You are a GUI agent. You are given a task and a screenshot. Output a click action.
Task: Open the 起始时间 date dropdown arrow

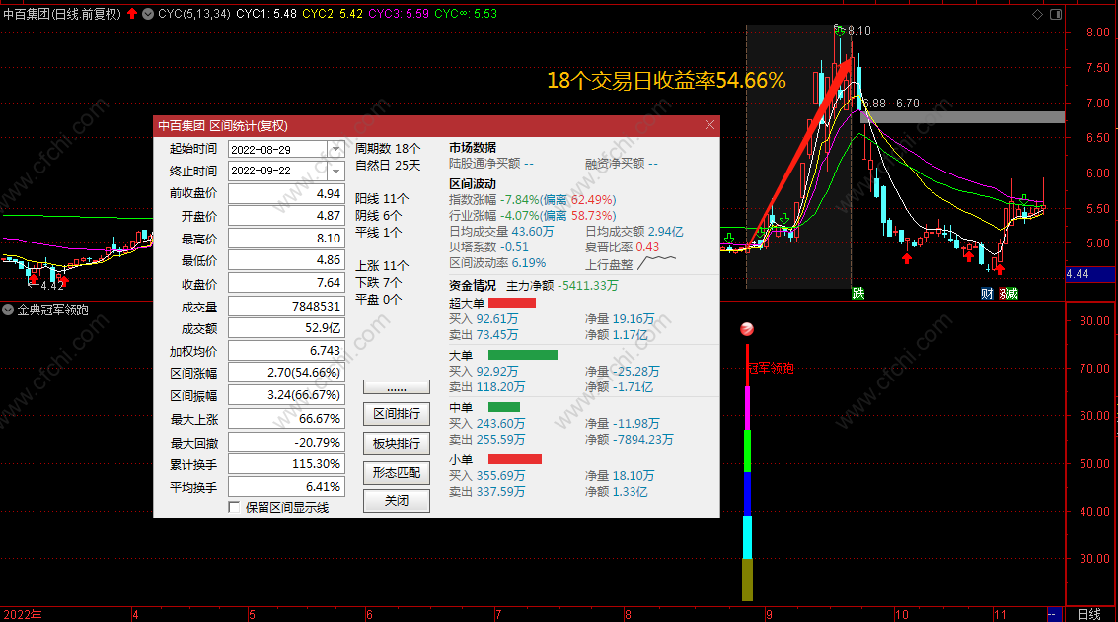335,150
